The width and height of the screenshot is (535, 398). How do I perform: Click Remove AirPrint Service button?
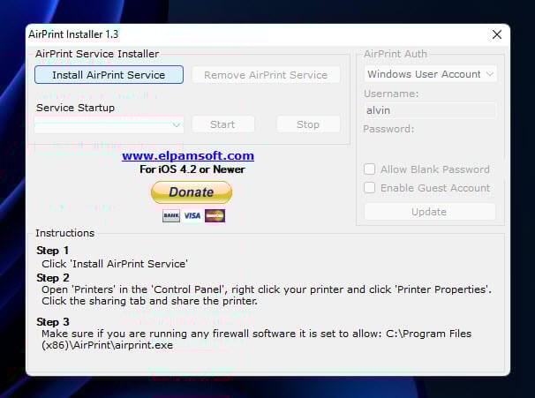[x=266, y=75]
